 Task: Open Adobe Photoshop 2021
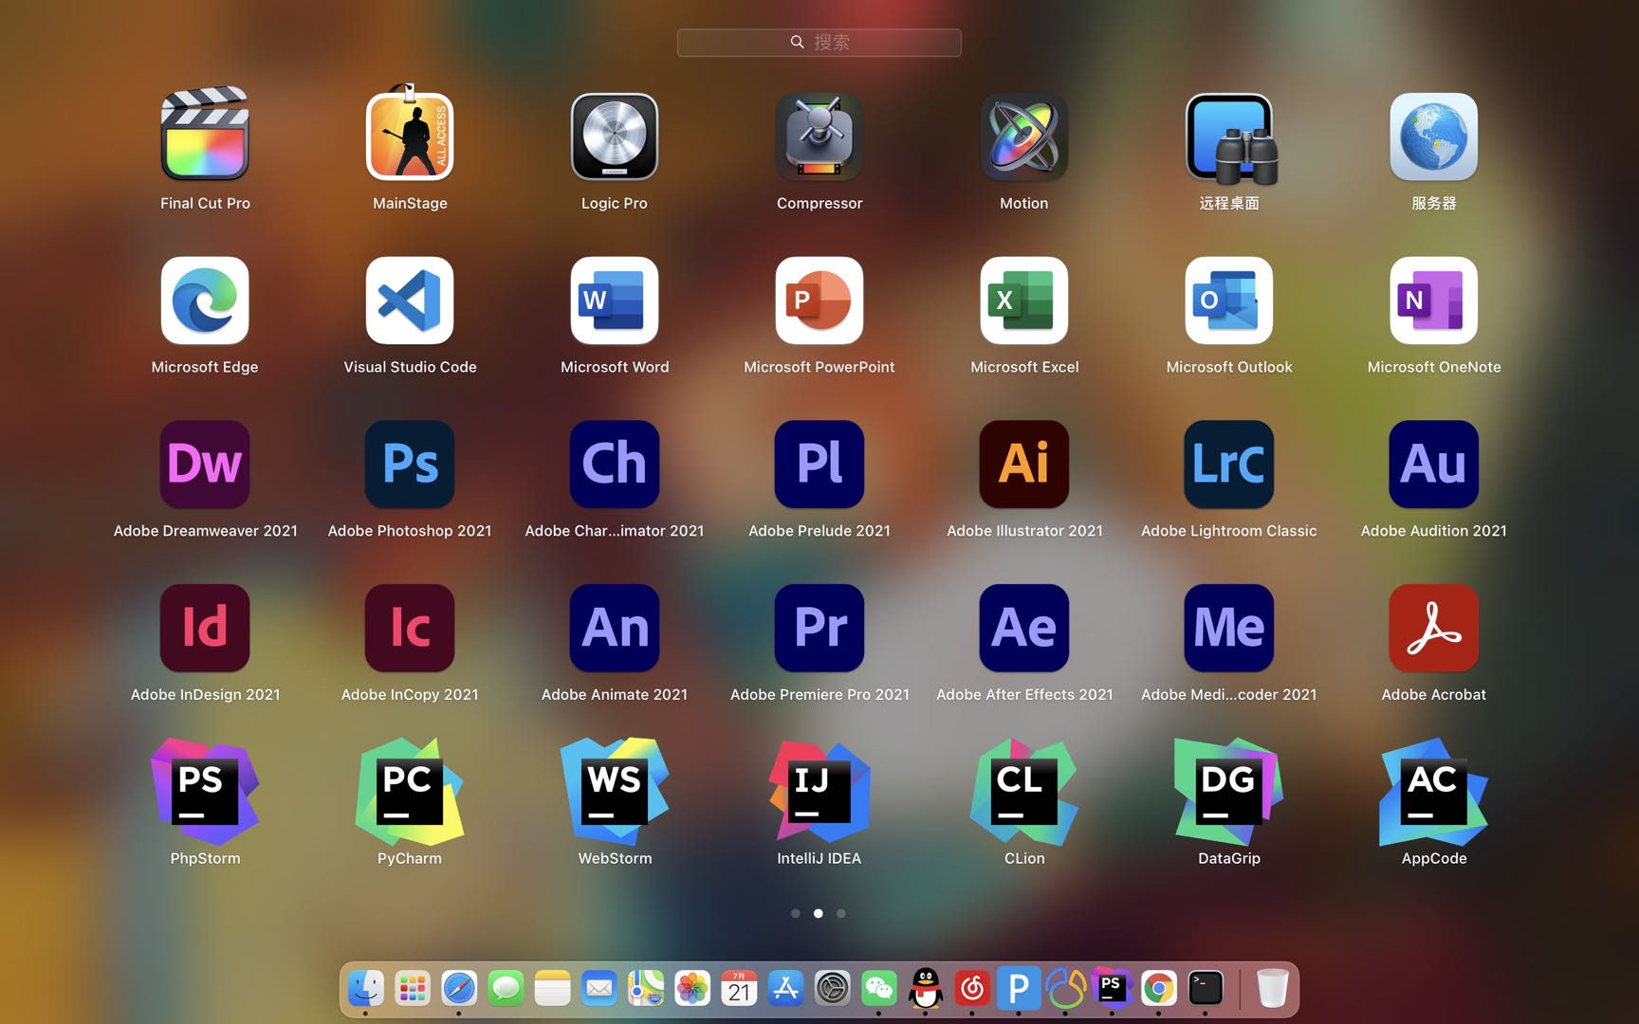click(x=410, y=464)
